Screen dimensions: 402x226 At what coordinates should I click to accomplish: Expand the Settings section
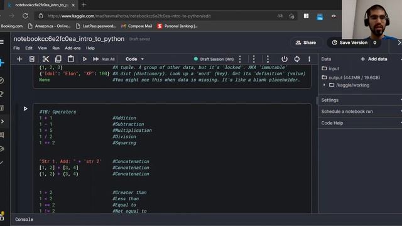[360, 100]
